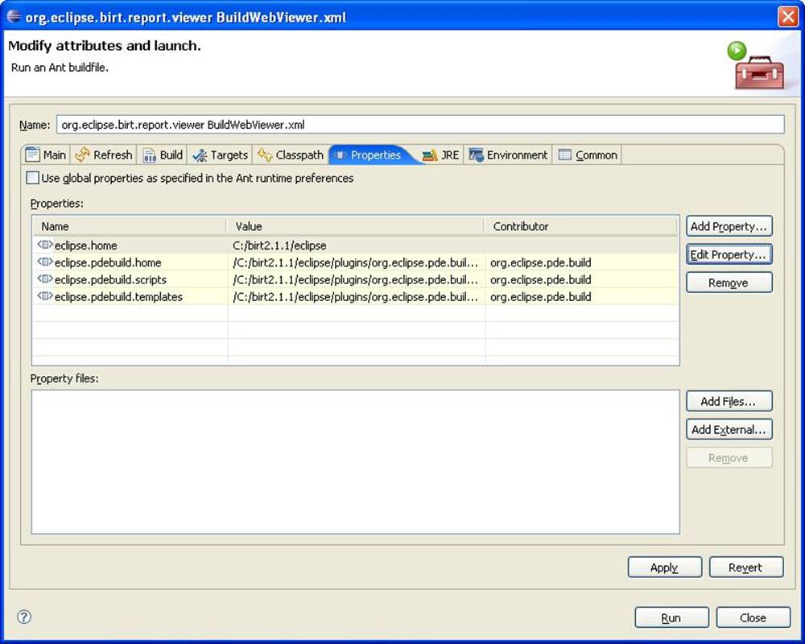Click org.eclipse.pde.build contributor for eclipse.pdebuild.scripts
Image resolution: width=805 pixels, height=644 pixels.
pyautogui.click(x=541, y=279)
